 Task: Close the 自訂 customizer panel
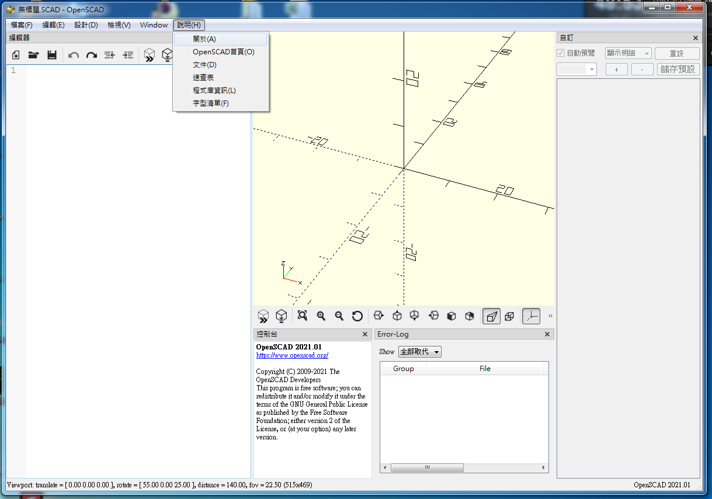click(696, 38)
